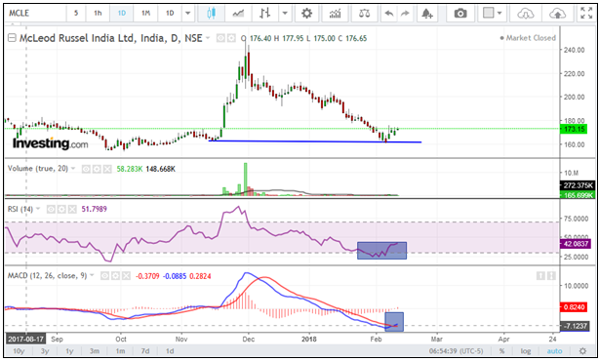Open the layout selector square dropdown
Viewport: 599px width, 361px height.
[492, 14]
